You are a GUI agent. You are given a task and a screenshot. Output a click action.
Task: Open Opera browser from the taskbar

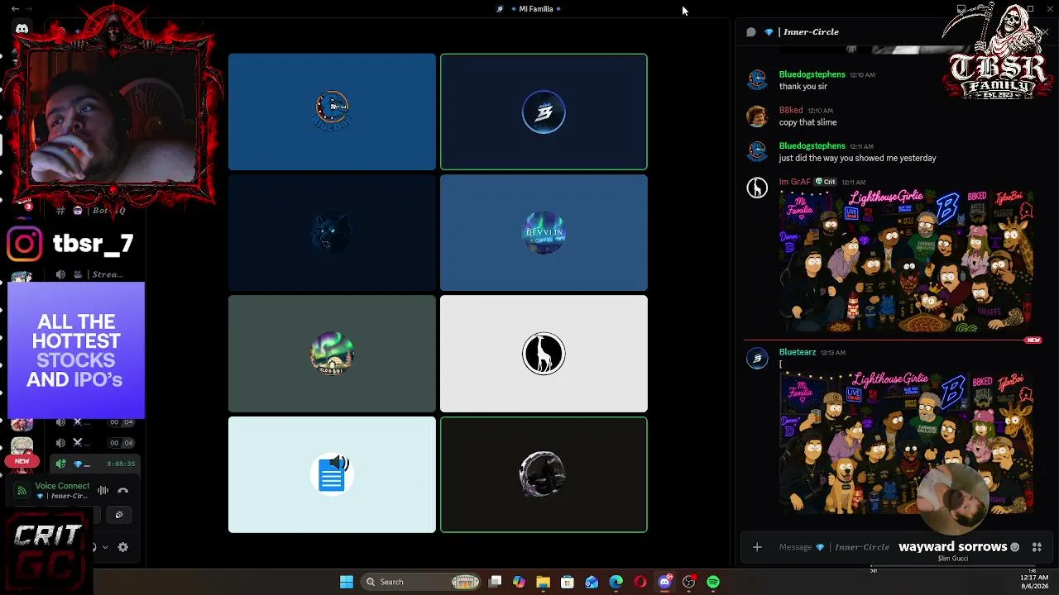click(640, 582)
